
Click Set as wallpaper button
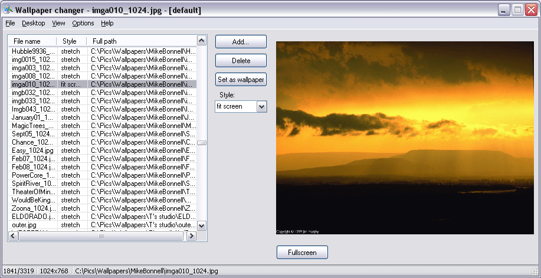click(x=241, y=80)
